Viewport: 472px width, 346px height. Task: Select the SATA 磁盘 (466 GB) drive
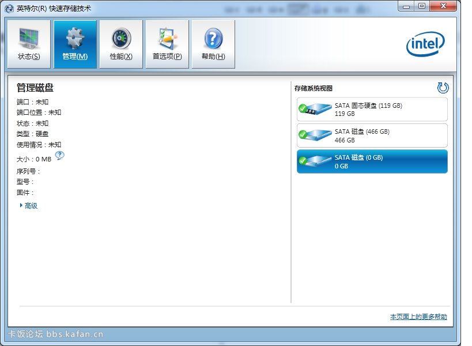tap(372, 136)
